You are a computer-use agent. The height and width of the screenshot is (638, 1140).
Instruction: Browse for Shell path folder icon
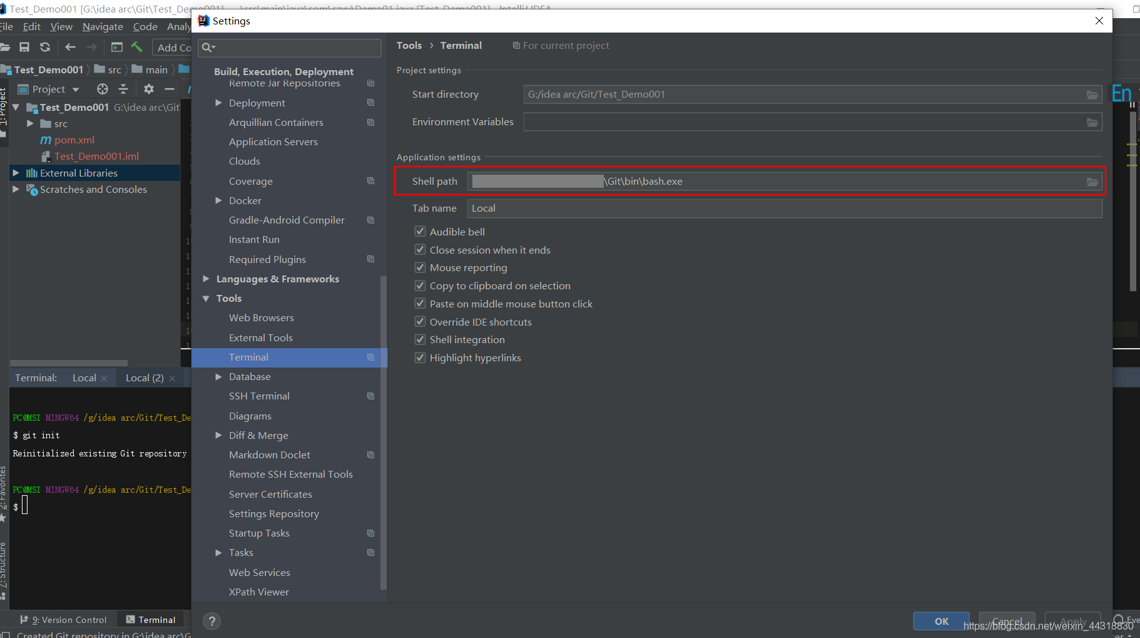pos(1092,182)
